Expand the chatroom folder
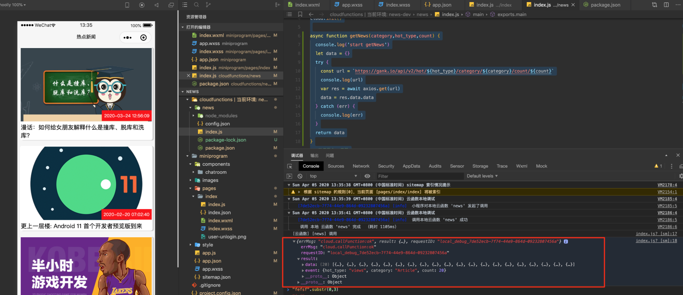683x295 pixels. [194, 172]
